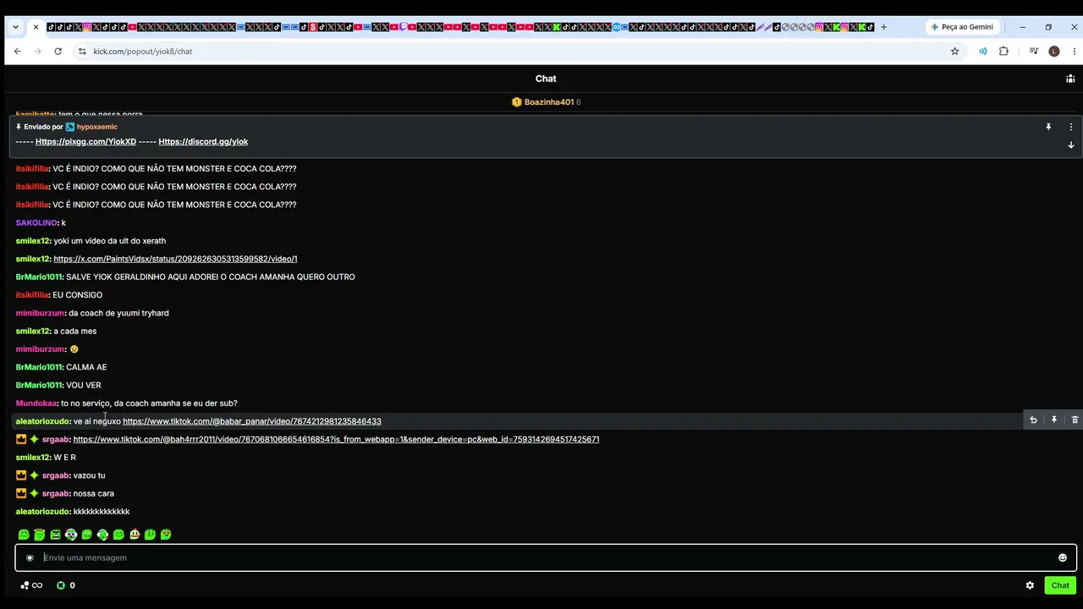Open the browser tab search dropdown
The image size is (1083, 609).
pos(15,27)
